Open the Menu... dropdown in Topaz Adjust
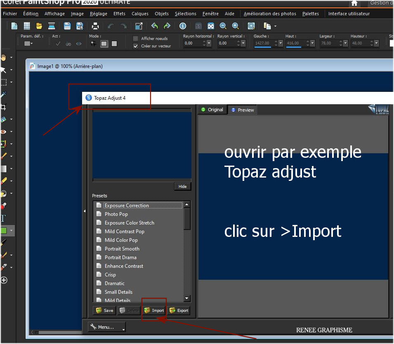394x344 pixels. pyautogui.click(x=106, y=327)
